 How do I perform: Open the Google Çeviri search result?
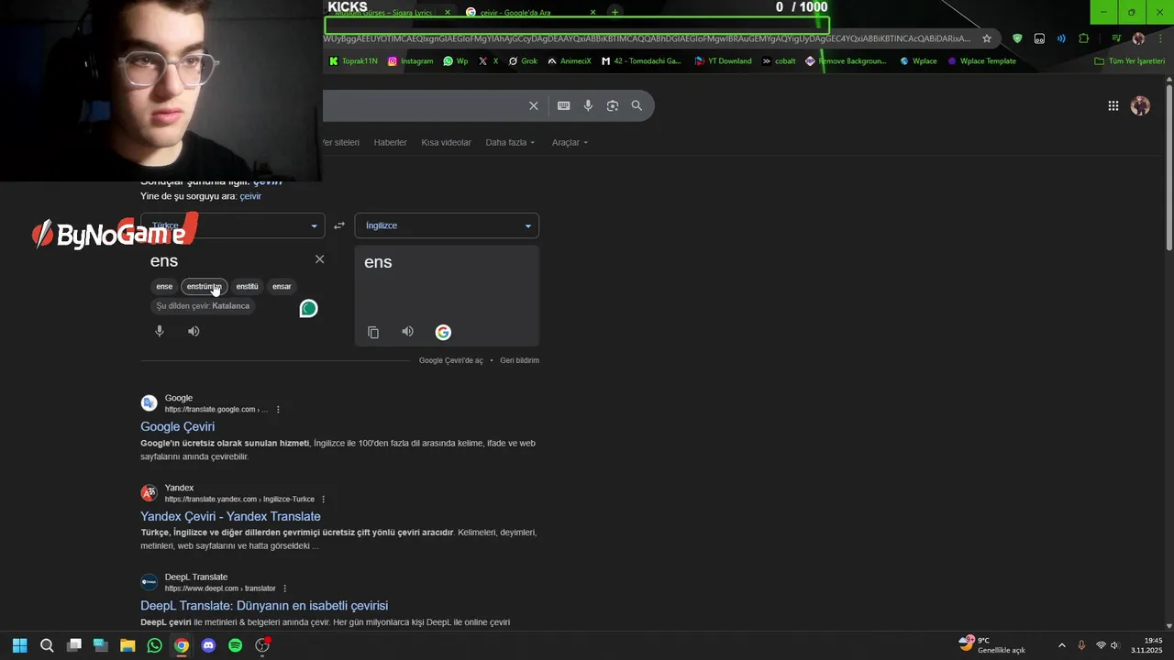click(177, 426)
